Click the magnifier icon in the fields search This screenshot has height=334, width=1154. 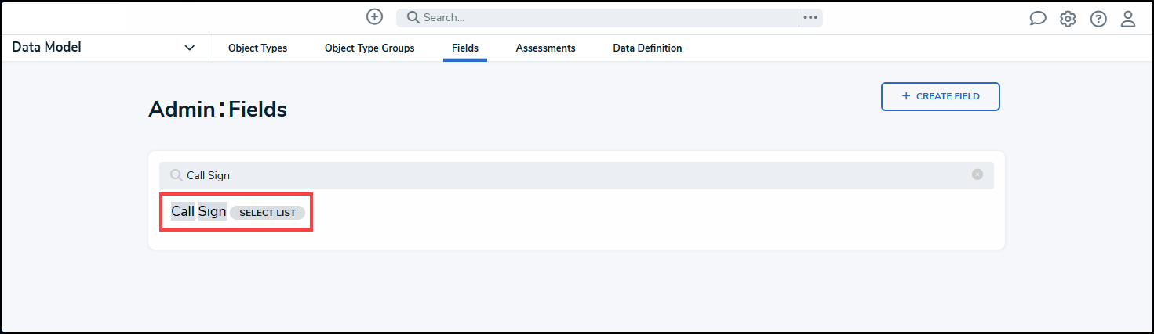pyautogui.click(x=177, y=175)
